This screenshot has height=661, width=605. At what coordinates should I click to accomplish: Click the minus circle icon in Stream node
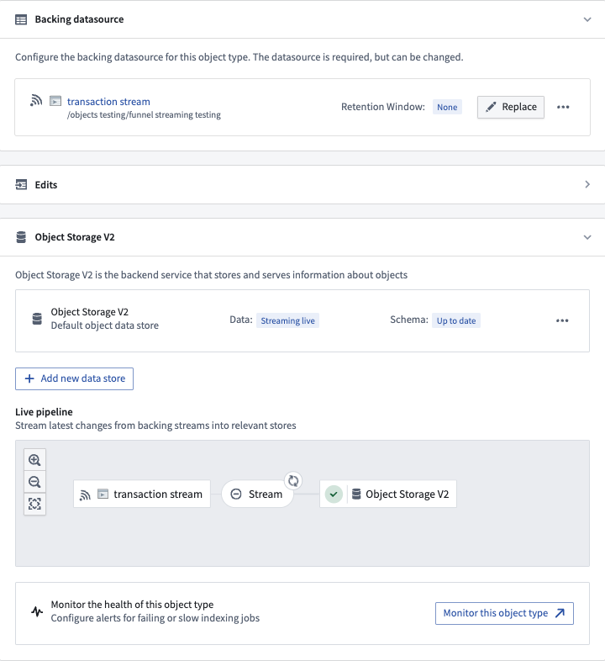(x=236, y=494)
